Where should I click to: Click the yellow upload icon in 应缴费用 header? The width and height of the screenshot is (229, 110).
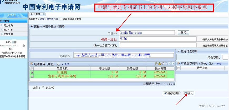click(160, 64)
